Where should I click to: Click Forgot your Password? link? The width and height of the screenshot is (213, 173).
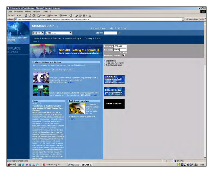[x=115, y=63]
